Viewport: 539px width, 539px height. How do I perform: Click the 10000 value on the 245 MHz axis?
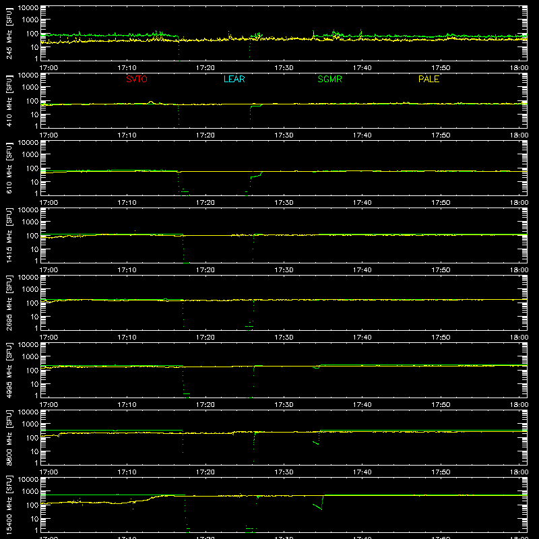coord(28,8)
